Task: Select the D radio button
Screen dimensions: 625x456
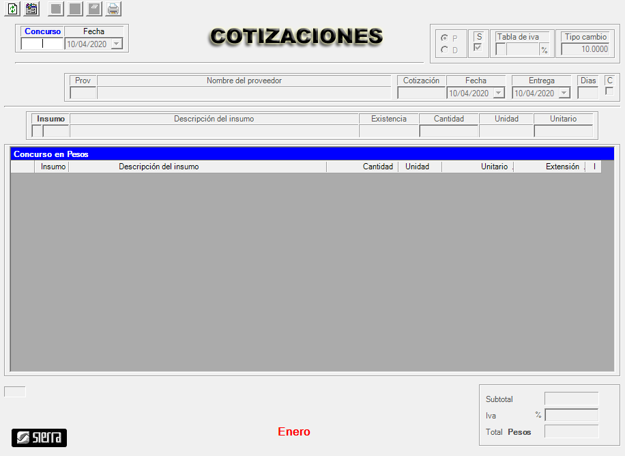Action: (445, 50)
